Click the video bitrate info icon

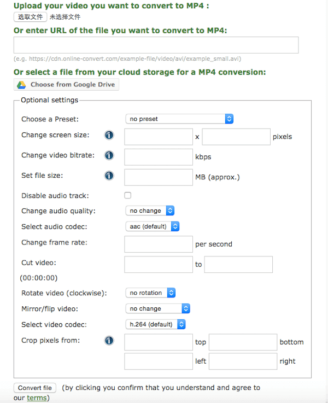tap(109, 155)
